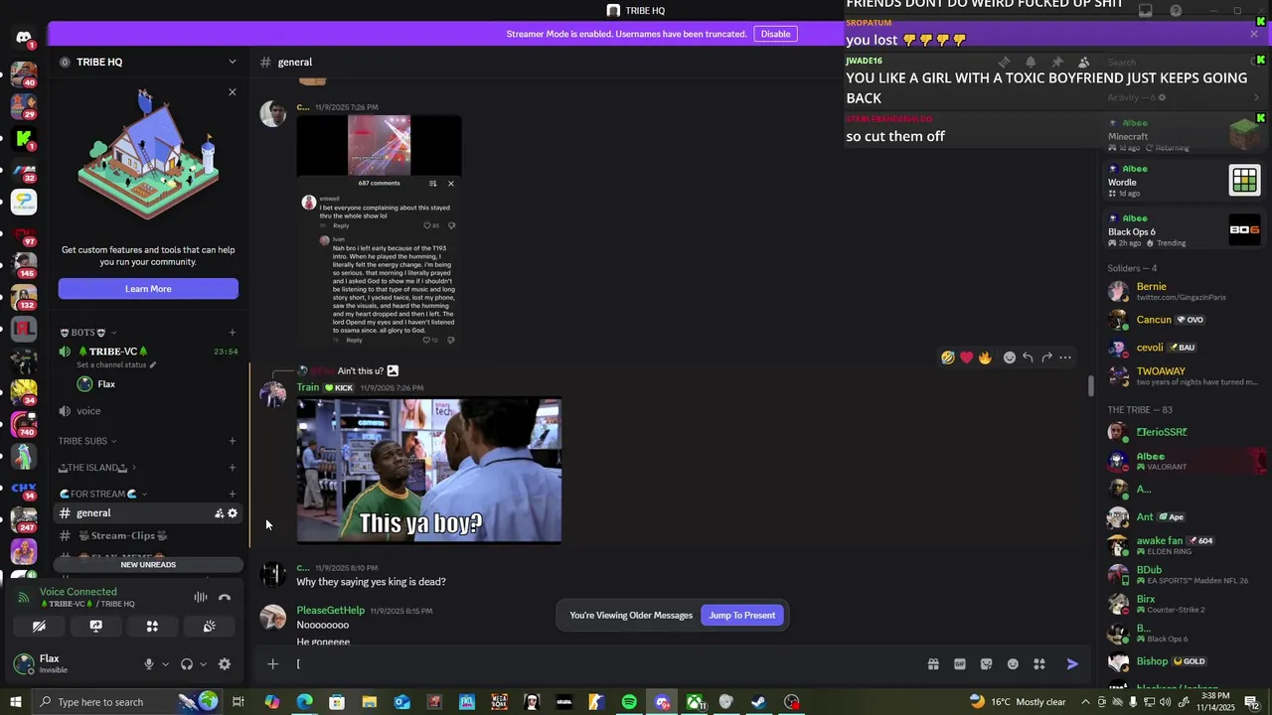Close the embedded comments panel image overlay
This screenshot has width=1272, height=715.
coord(450,183)
